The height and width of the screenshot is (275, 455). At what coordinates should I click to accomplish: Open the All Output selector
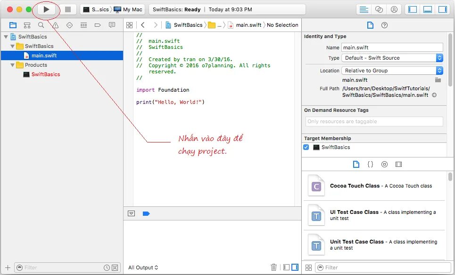point(143,268)
